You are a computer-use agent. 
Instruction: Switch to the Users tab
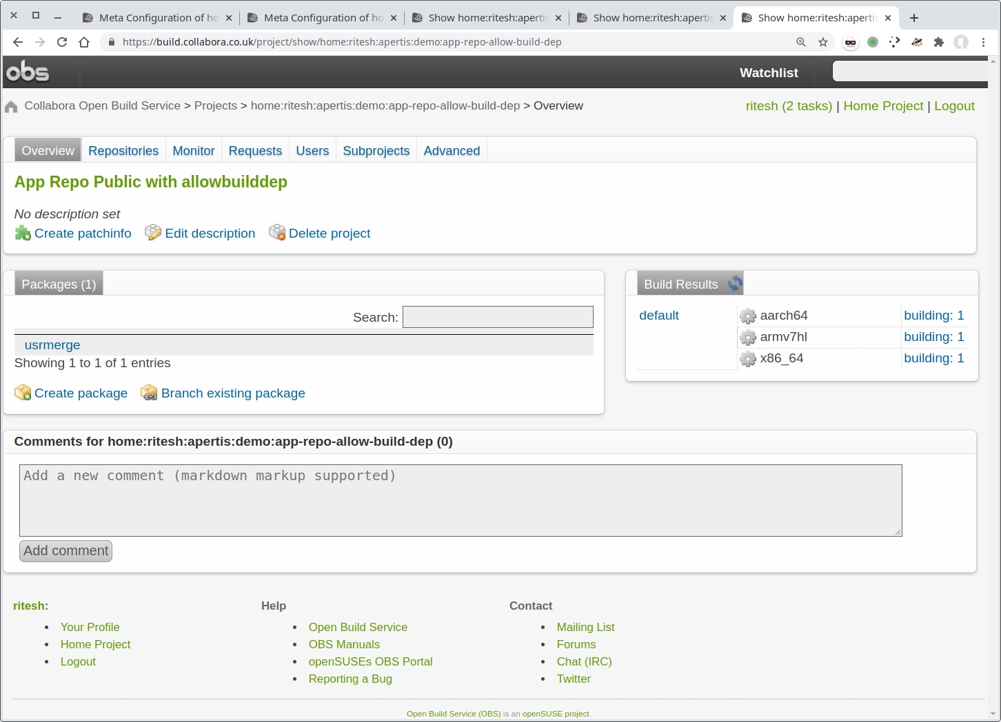312,151
